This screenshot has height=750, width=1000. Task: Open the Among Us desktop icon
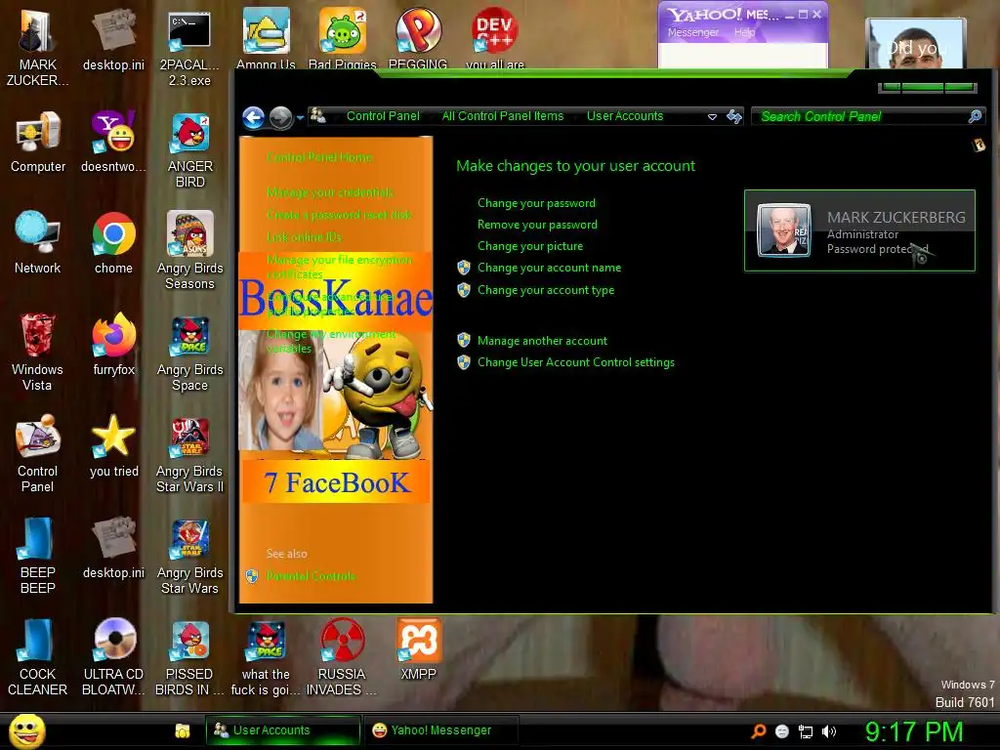click(266, 38)
